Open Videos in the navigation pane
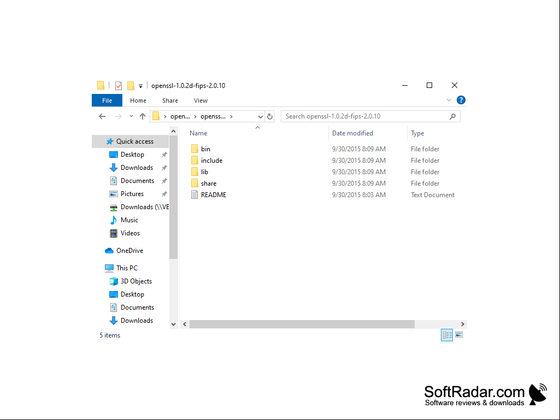The image size is (560, 420). pyautogui.click(x=130, y=233)
